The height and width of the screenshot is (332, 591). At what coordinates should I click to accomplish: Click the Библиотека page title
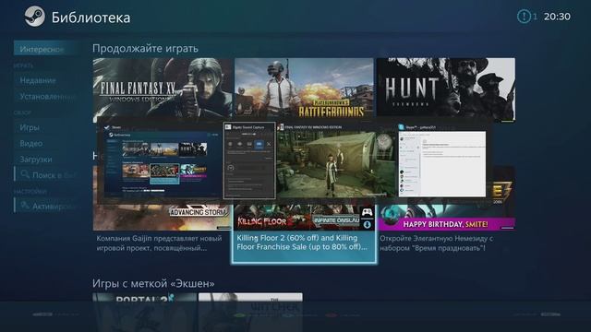click(x=90, y=18)
